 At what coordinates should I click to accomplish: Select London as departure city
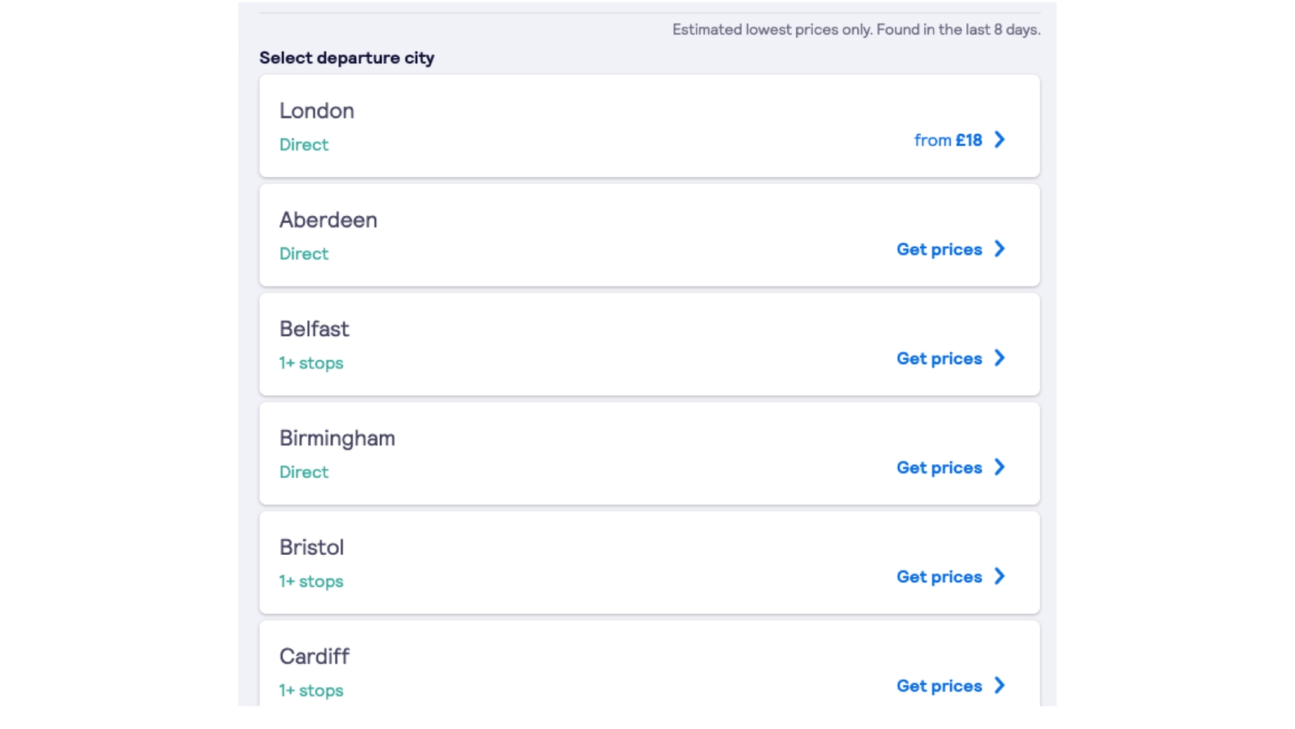point(650,126)
